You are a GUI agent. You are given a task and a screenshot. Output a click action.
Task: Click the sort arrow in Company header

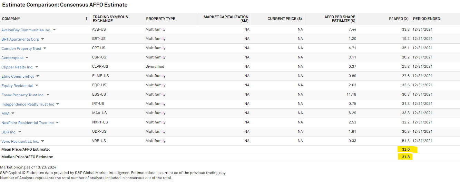coord(87,19)
